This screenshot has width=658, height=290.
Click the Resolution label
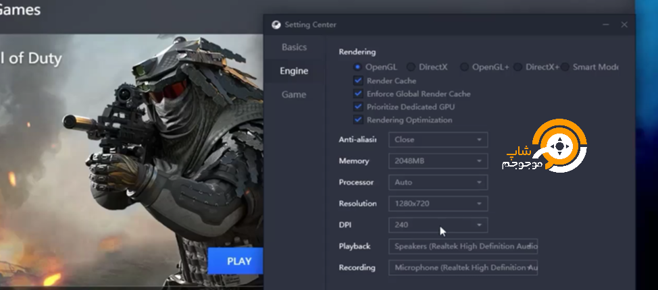(357, 204)
